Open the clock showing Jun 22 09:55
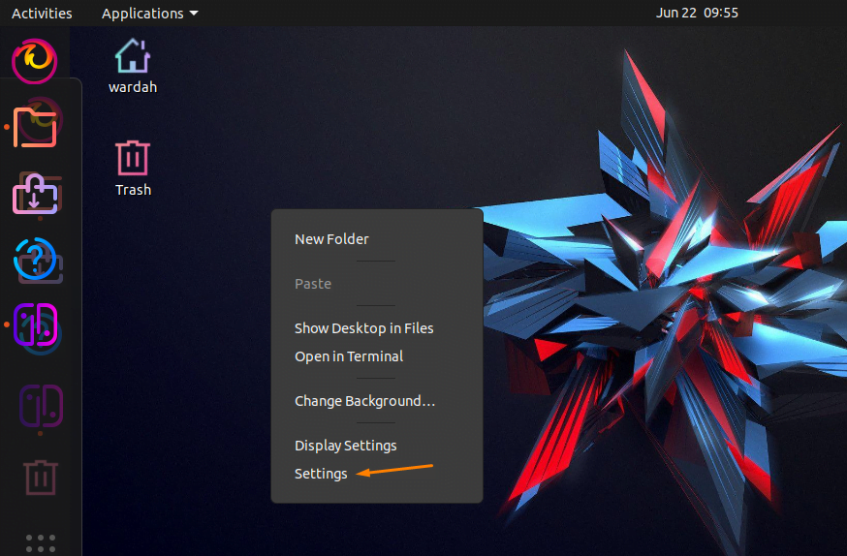The height and width of the screenshot is (556, 847). point(697,13)
